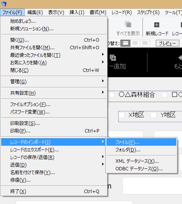182x204 pixels.
Task: Choose 始めましょう... from File menu
Action: 54,21
